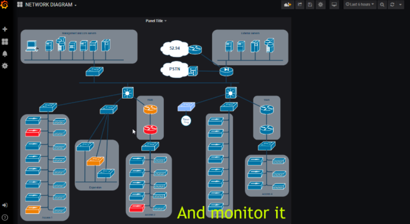
Task: Open the Last 6 hours time picker
Action: [x=360, y=4]
